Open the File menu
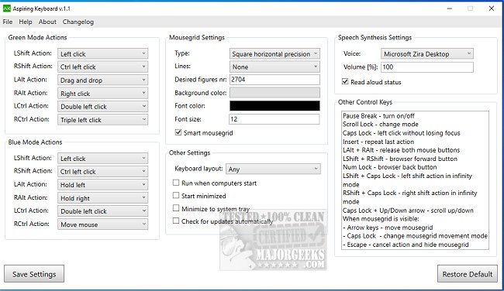Image resolution: width=504 pixels, height=291 pixels. click(x=8, y=22)
